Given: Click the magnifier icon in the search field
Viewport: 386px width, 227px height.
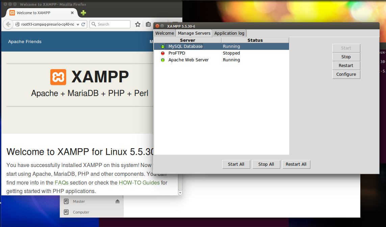Looking at the screenshot, I should pos(94,24).
